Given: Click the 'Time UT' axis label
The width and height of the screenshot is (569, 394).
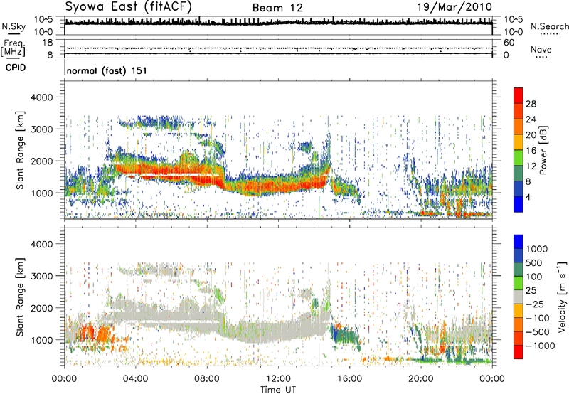Looking at the screenshot, I should pos(278,390).
